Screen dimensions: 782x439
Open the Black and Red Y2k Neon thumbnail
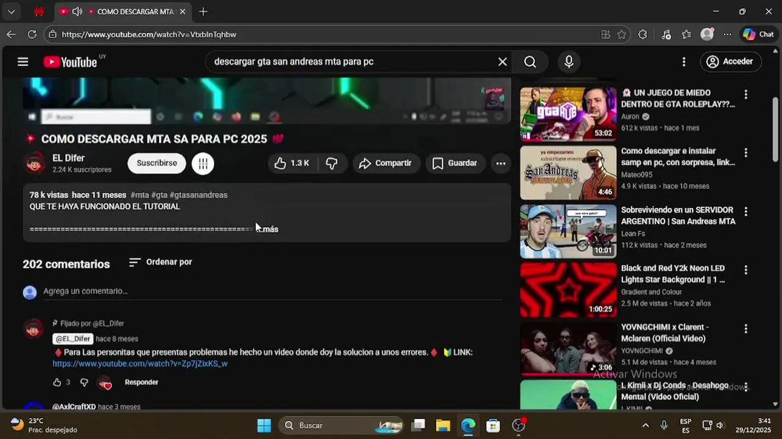[x=568, y=290]
